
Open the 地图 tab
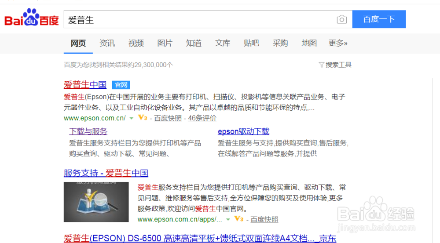pyautogui.click(x=309, y=43)
